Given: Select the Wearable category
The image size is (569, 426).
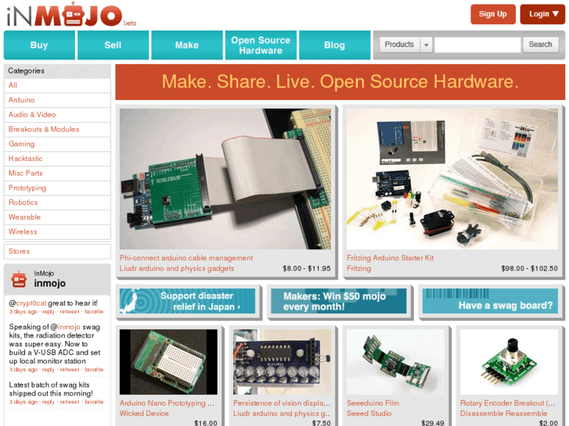Looking at the screenshot, I should pyautogui.click(x=57, y=217).
